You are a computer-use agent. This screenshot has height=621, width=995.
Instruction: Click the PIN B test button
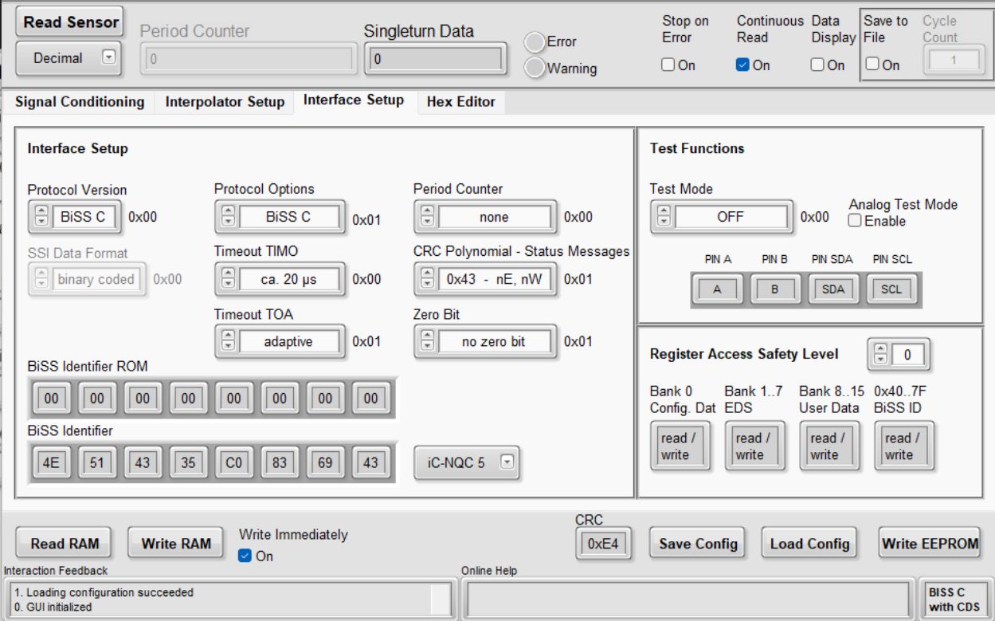pos(774,289)
